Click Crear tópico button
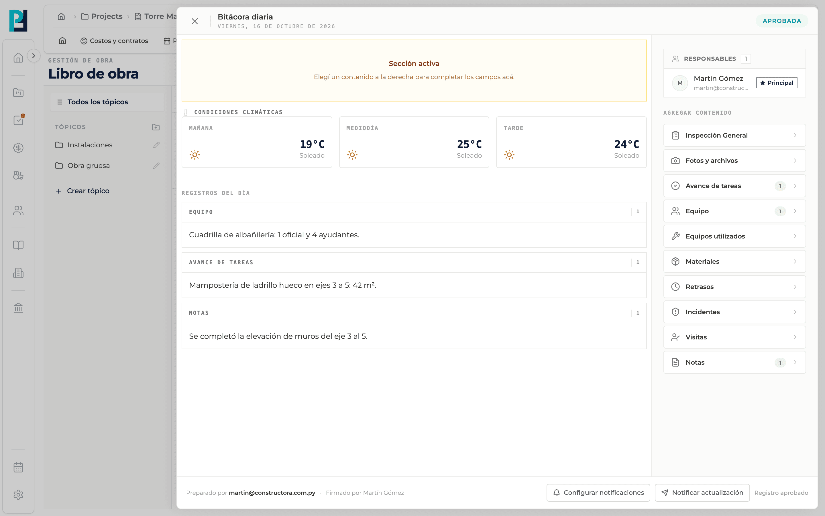 coord(82,191)
